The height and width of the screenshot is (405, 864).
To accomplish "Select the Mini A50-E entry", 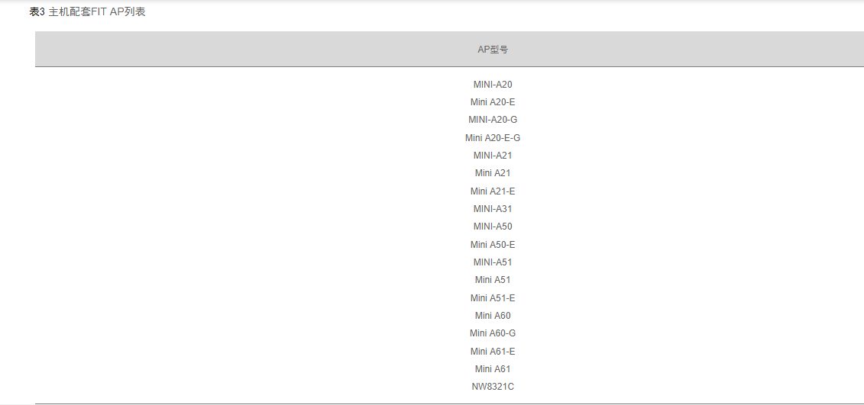I will point(493,244).
